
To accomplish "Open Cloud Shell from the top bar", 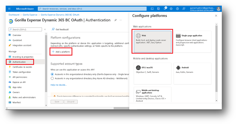I will coord(152,9).
